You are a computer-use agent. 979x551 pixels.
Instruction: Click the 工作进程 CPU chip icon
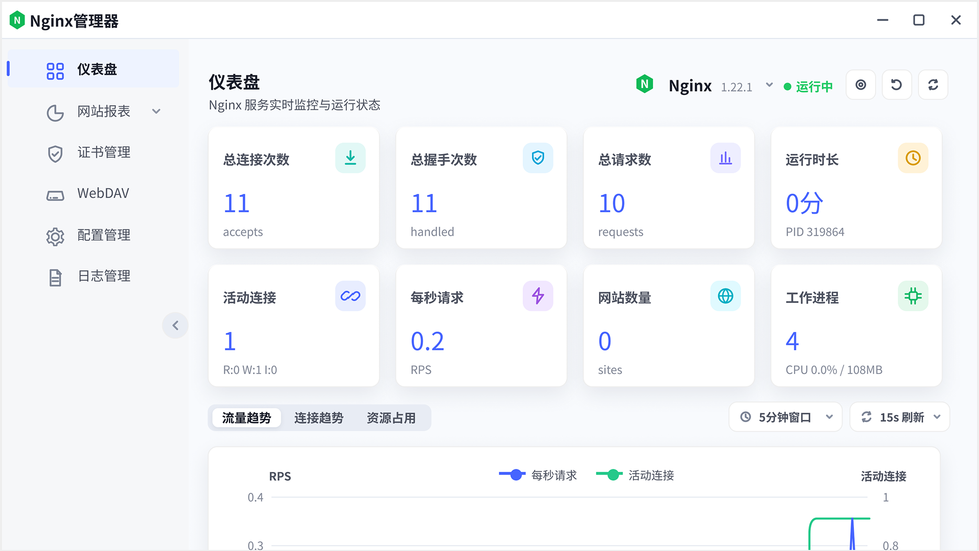coord(913,296)
